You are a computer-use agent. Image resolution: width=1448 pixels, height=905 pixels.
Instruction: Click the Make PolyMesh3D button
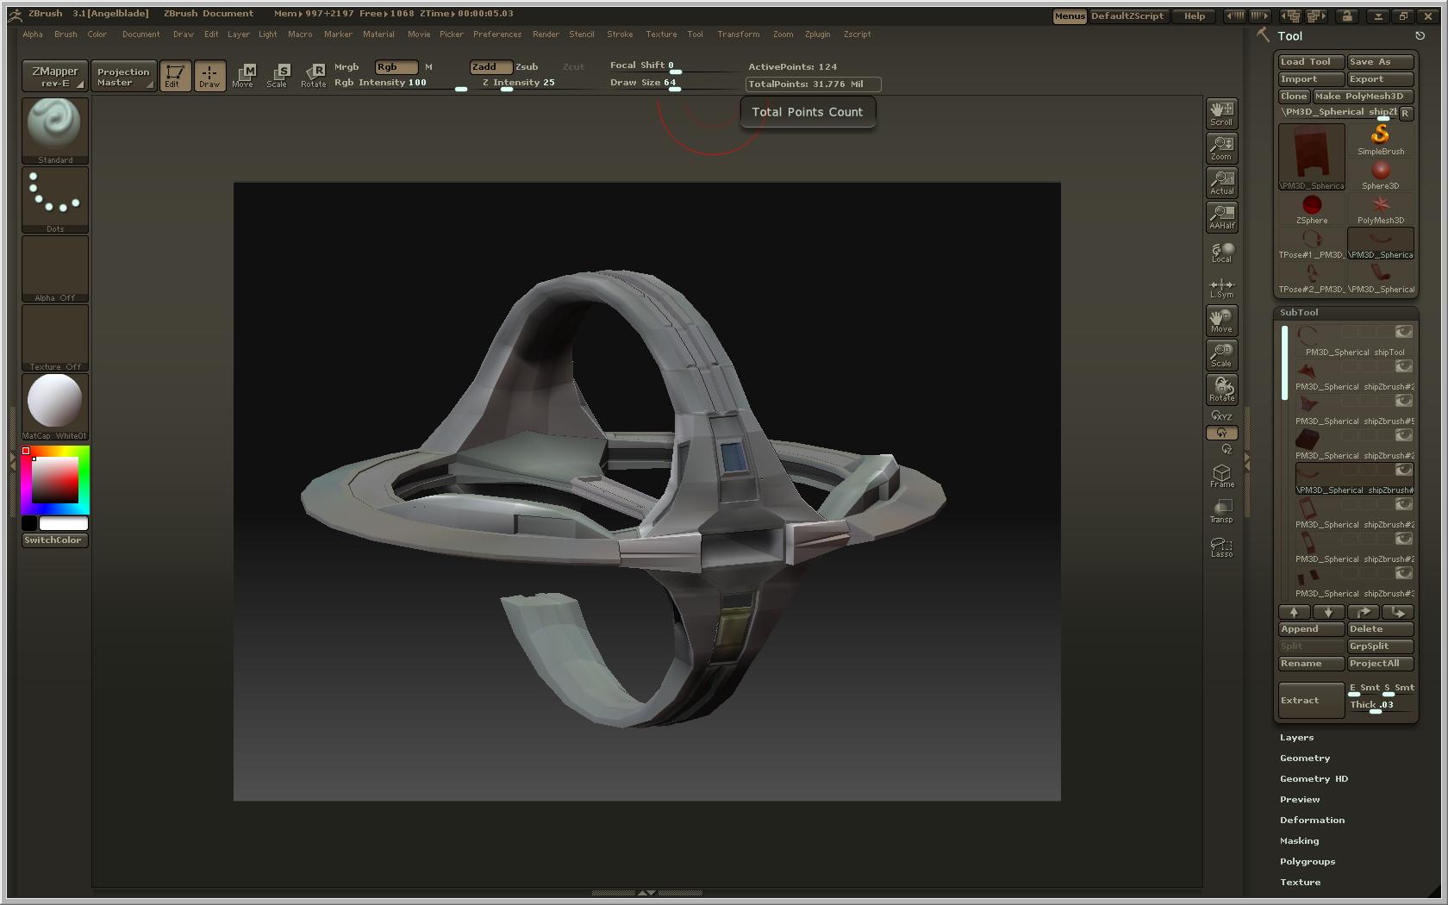click(x=1363, y=96)
